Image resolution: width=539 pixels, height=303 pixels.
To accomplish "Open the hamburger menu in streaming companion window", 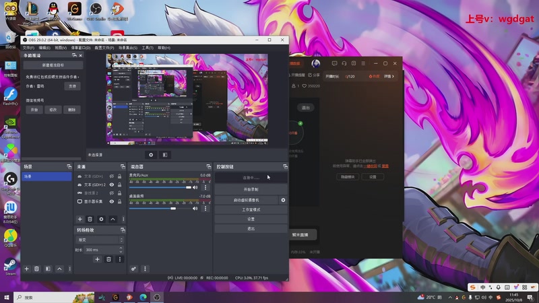I will [363, 63].
